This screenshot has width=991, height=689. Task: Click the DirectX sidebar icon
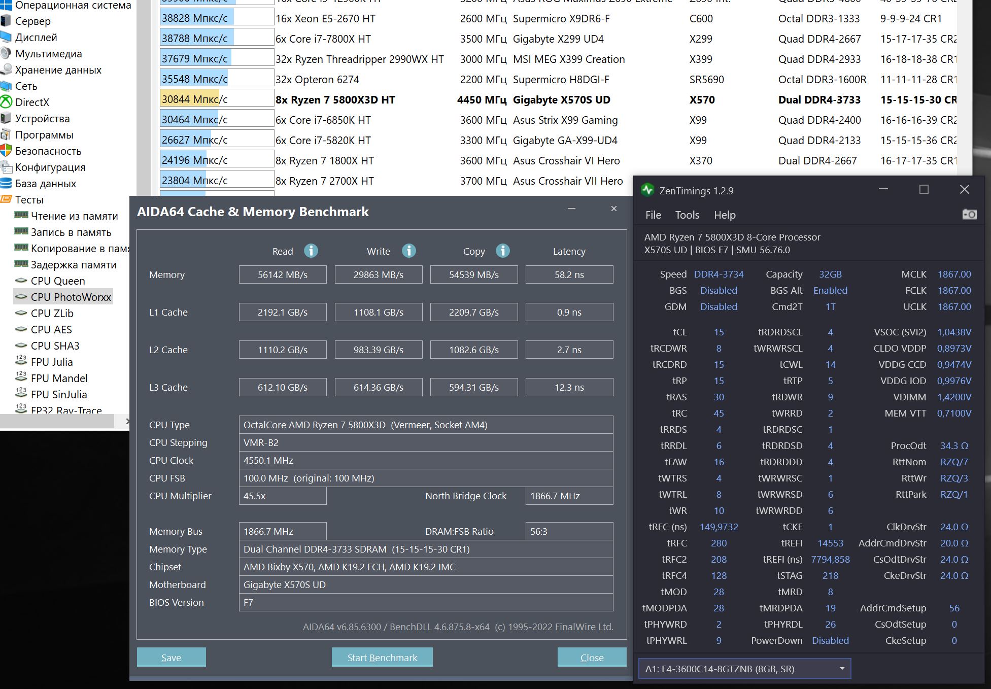[x=6, y=102]
